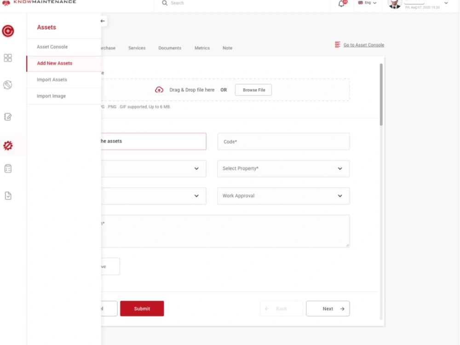
Task: Click the cloud upload icon
Action: click(x=159, y=90)
